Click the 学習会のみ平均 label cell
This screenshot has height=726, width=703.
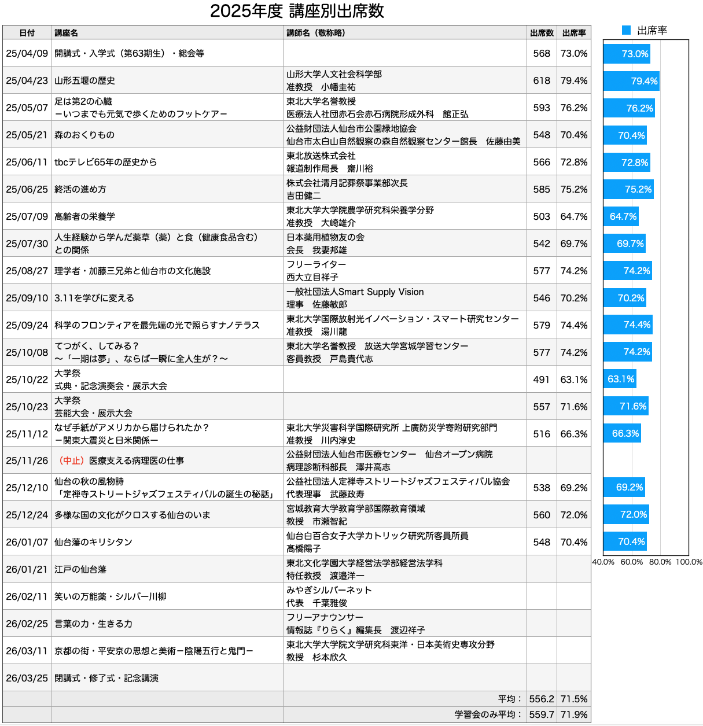pos(488,714)
